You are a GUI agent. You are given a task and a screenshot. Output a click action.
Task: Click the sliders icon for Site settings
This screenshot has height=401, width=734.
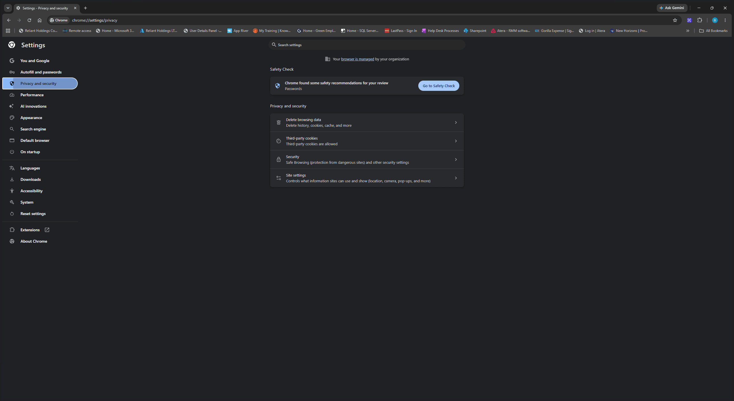click(279, 178)
